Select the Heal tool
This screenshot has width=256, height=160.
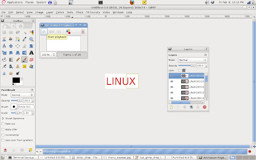click(x=24, y=66)
